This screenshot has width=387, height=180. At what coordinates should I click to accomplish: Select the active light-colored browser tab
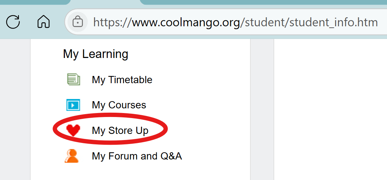coord(105,2)
